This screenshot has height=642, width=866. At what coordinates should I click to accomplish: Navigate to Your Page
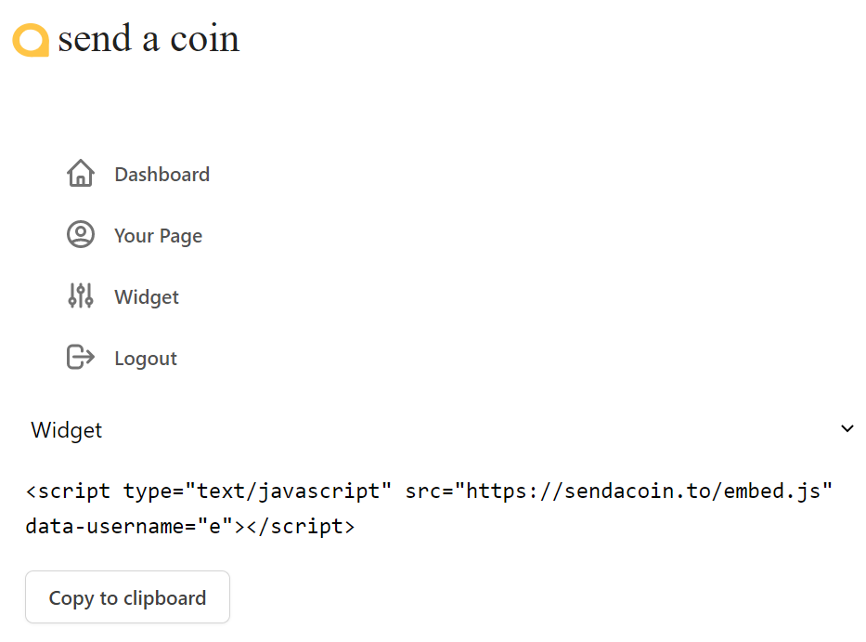[x=158, y=235]
